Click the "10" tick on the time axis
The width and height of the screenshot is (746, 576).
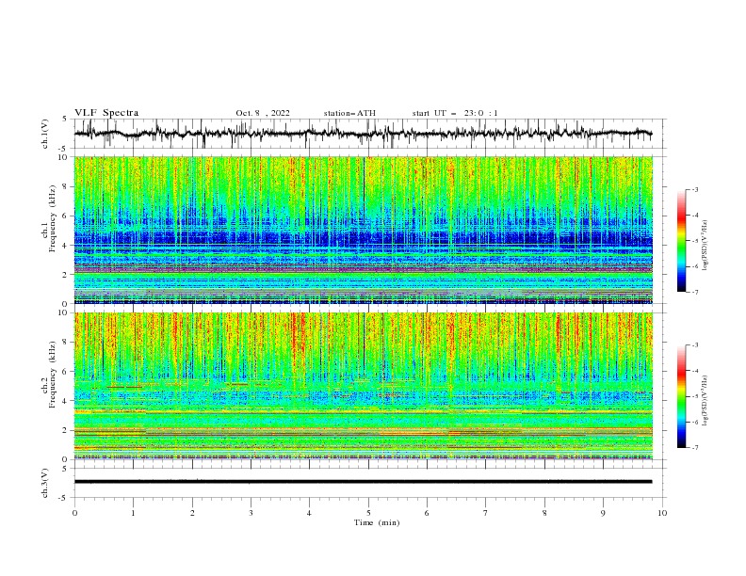[662, 513]
